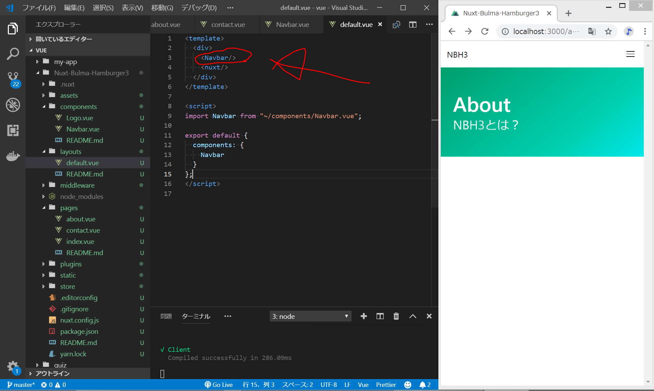The image size is (654, 391).
Task: Kill the terminal with trash icon
Action: [x=396, y=316]
